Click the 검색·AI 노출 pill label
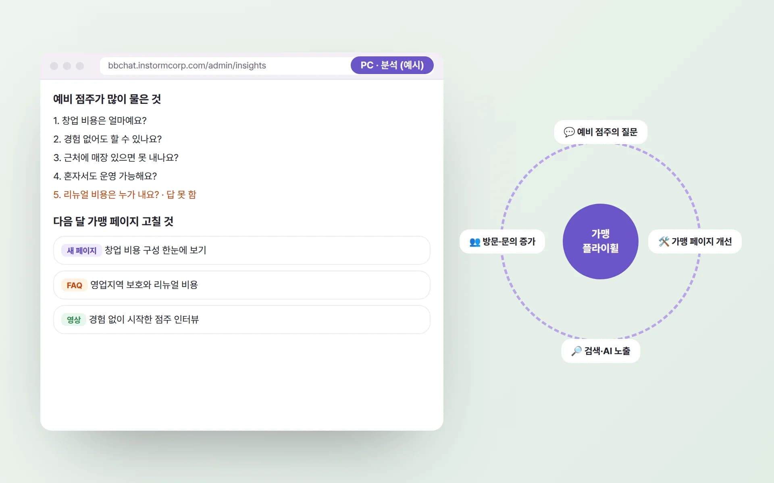This screenshot has height=483, width=774. click(601, 351)
